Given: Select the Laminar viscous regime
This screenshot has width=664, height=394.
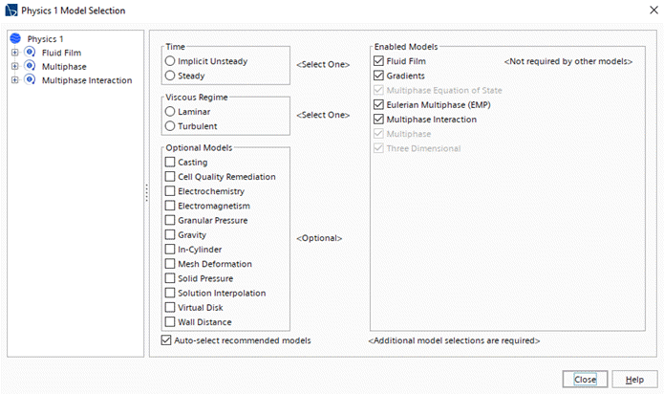Looking at the screenshot, I should click(170, 112).
